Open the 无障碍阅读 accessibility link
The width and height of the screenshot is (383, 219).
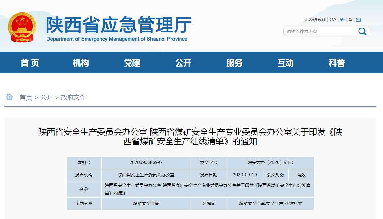[315, 19]
